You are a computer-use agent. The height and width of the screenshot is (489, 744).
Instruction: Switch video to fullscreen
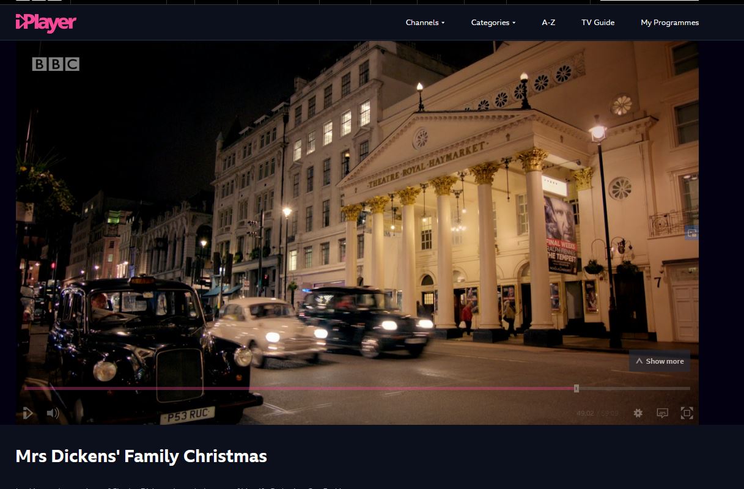[x=687, y=413]
